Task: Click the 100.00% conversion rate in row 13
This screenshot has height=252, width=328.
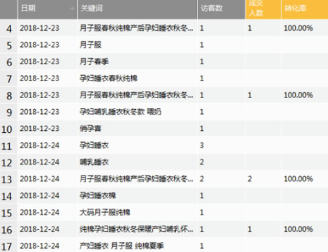Action: click(298, 179)
